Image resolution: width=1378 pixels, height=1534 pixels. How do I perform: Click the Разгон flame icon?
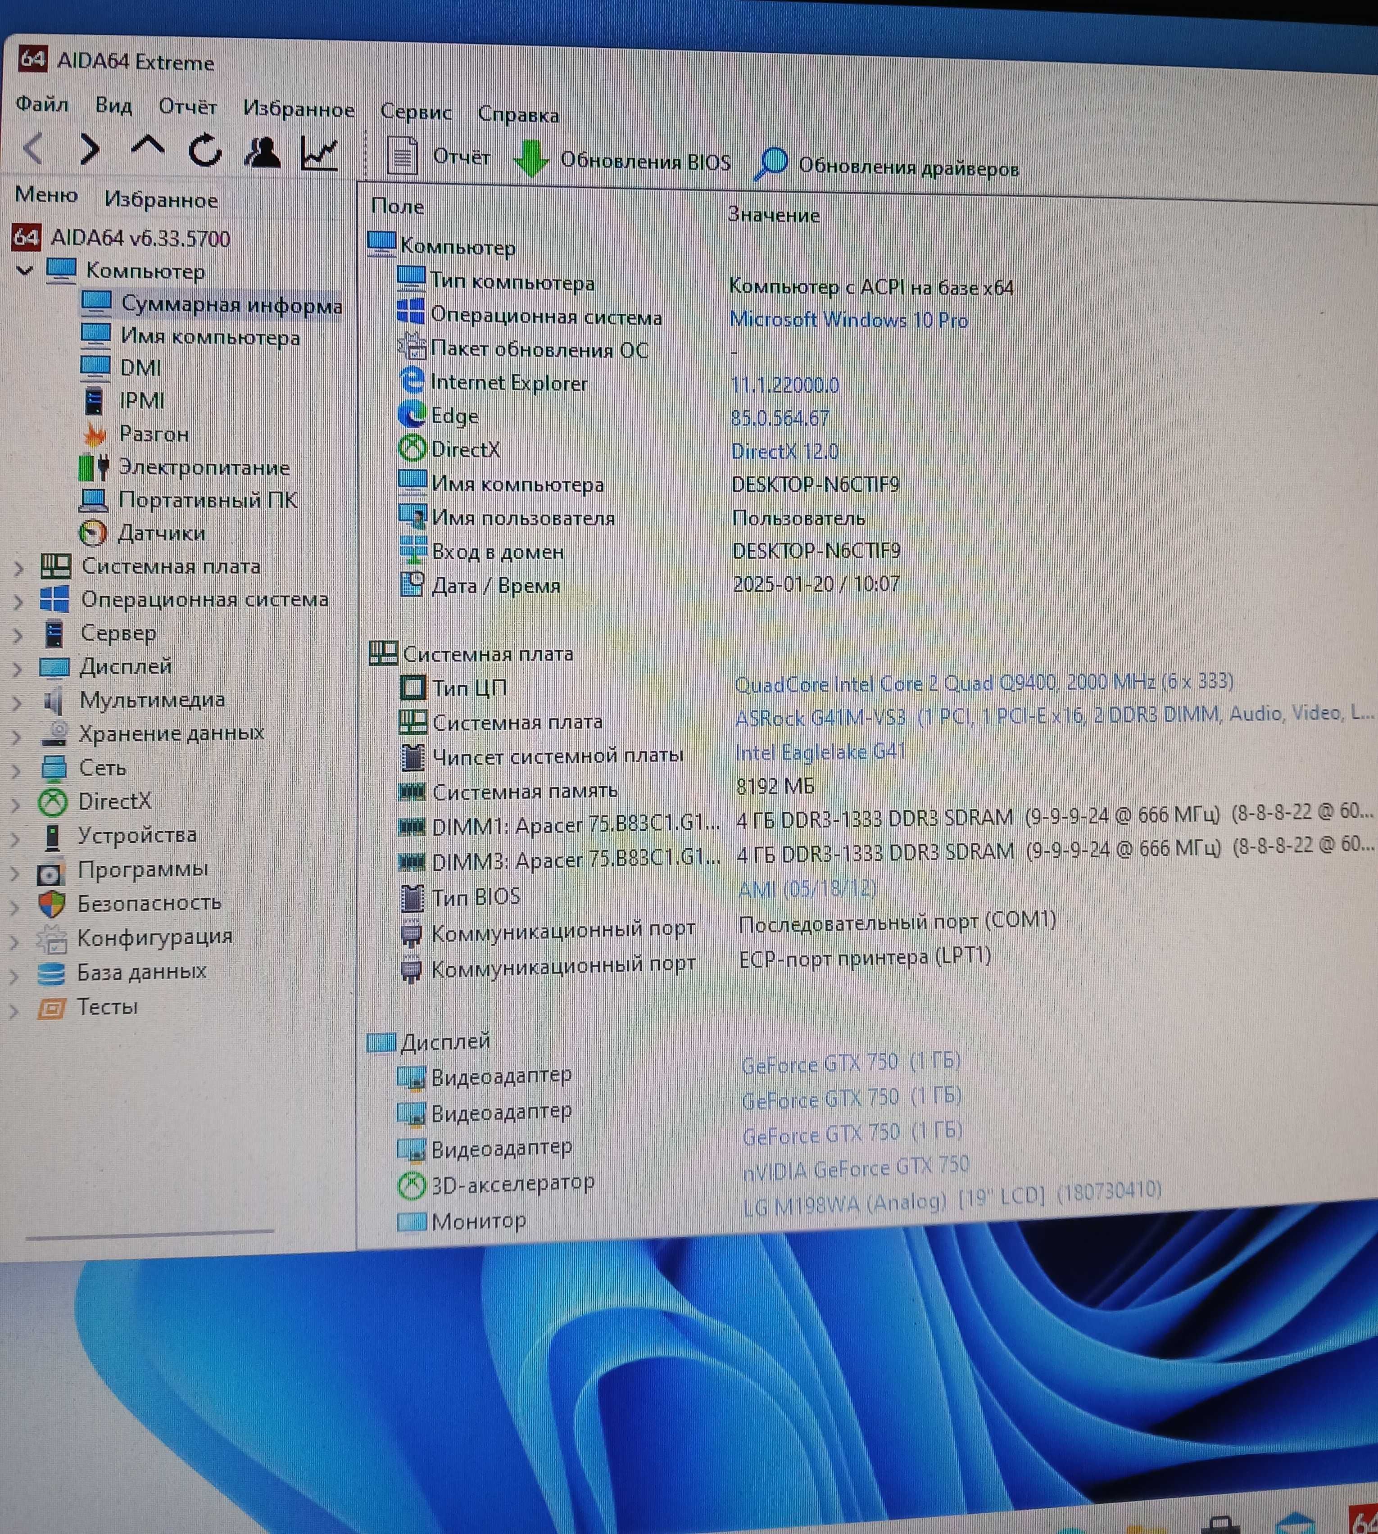[x=95, y=434]
